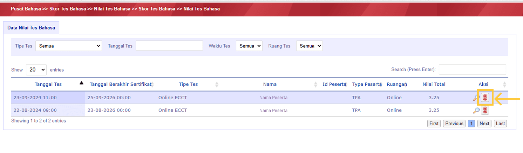This screenshot has width=523, height=153.
Task: Sort table by Nama column
Action: pyautogui.click(x=315, y=85)
